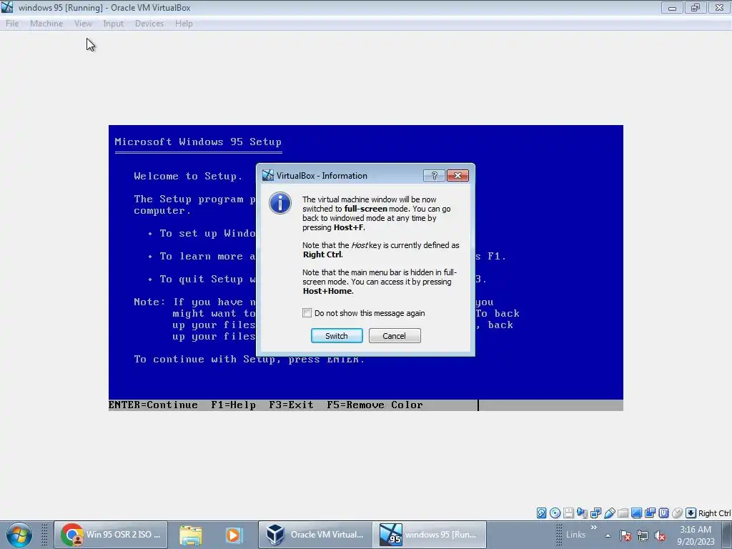Click the Action Center flag tray icon
Viewport: 732px width, 549px height.
point(626,535)
